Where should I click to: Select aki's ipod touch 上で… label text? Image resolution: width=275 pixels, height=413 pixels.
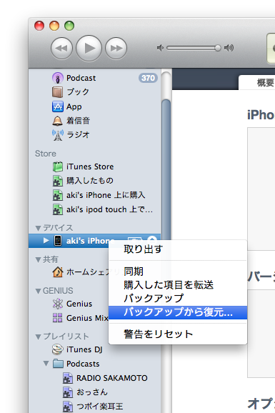pyautogui.click(x=109, y=209)
